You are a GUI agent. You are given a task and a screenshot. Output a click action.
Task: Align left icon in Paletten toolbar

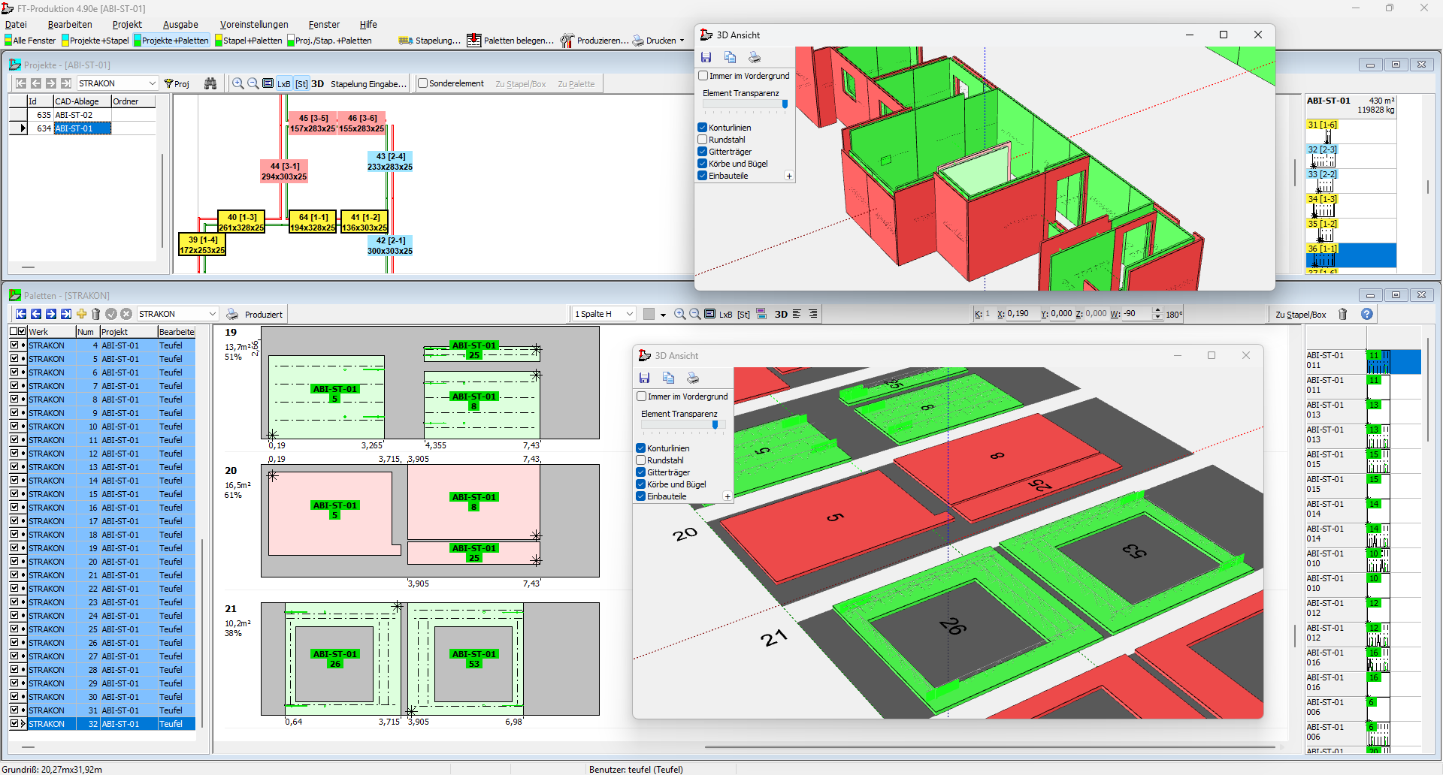point(797,314)
